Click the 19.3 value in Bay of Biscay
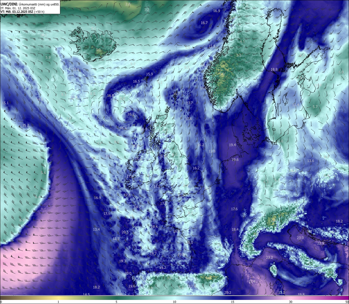 click(122, 261)
